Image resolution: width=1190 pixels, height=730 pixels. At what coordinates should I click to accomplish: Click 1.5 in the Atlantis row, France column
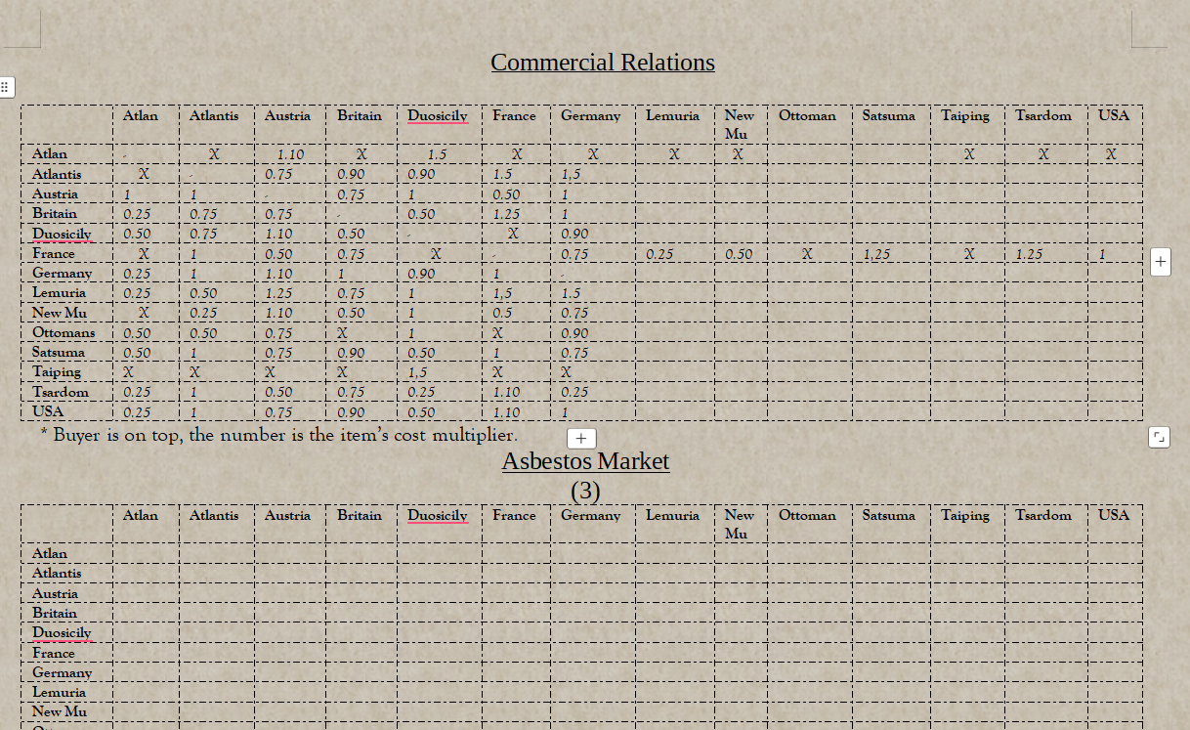click(x=502, y=174)
